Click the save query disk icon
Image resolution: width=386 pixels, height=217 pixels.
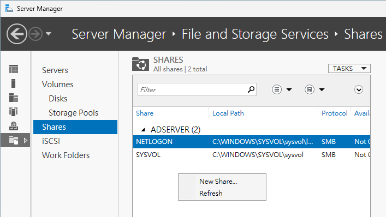(x=310, y=89)
